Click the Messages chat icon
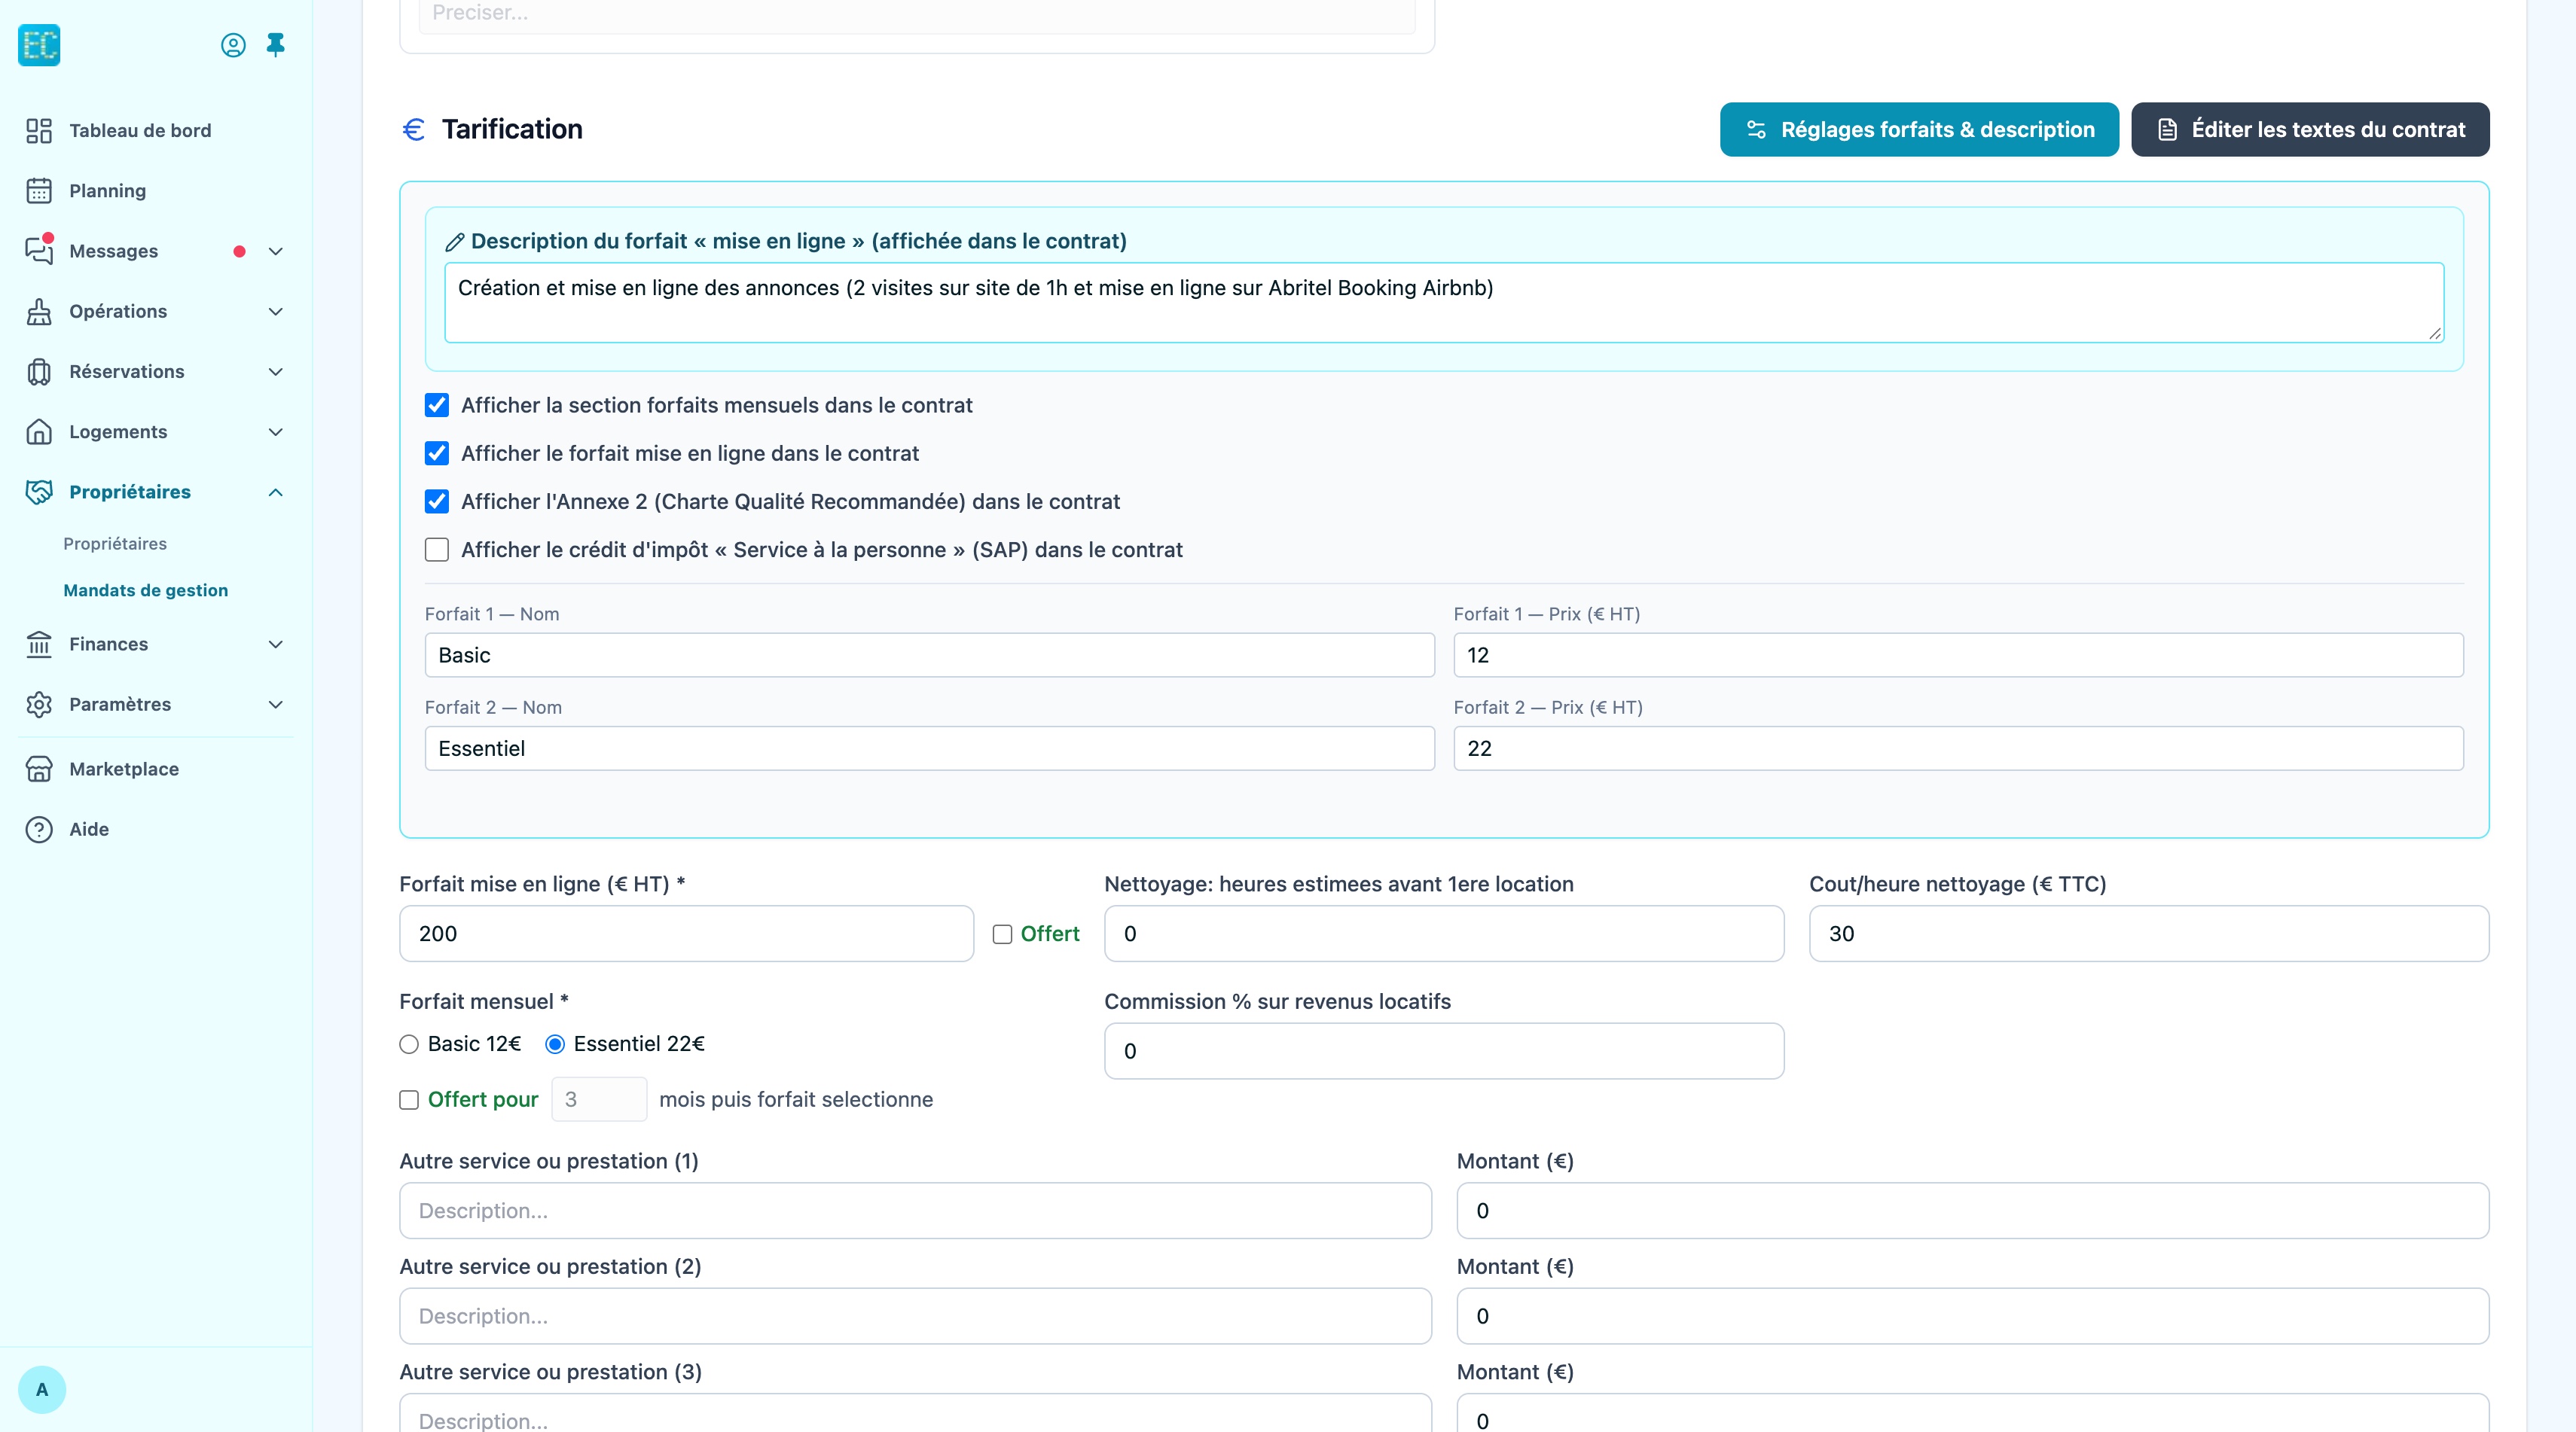Viewport: 2576px width, 1432px height. [x=39, y=251]
